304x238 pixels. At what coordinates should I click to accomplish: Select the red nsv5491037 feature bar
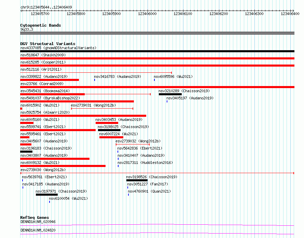coord(77,101)
